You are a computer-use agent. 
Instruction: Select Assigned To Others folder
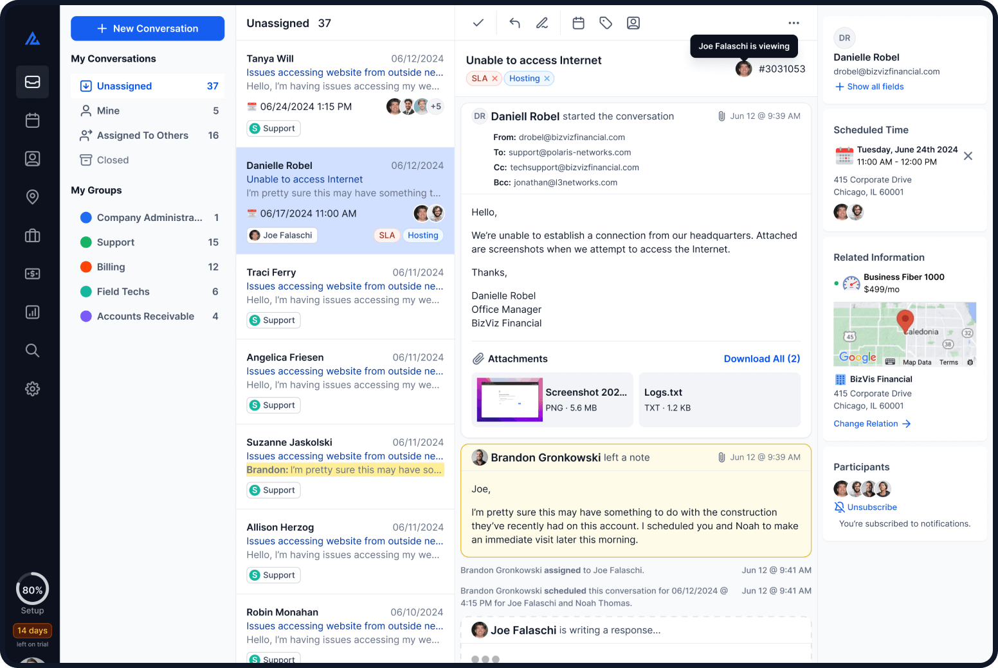coord(148,136)
